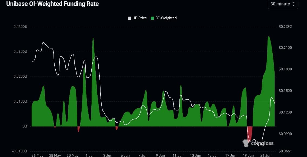Click the $0.1800 price axis label

pyautogui.click(x=285, y=69)
